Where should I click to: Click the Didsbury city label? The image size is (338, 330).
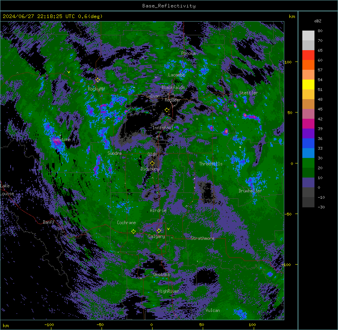tap(150, 169)
